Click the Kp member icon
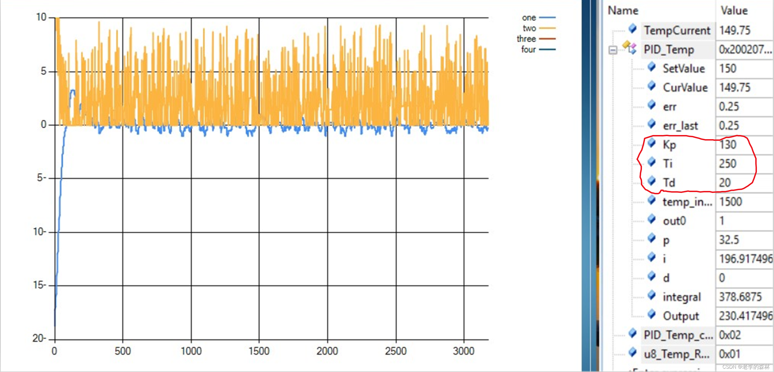774x372 pixels. (651, 143)
